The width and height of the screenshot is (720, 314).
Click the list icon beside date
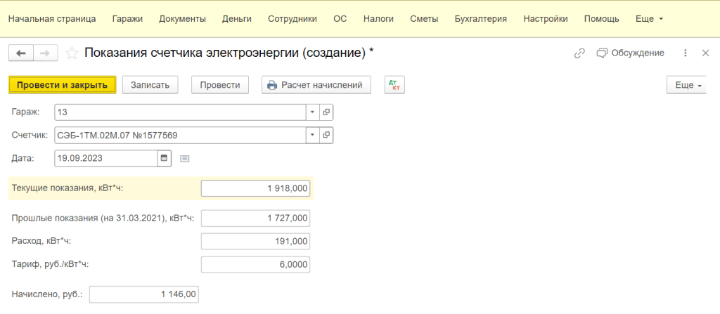pos(185,159)
